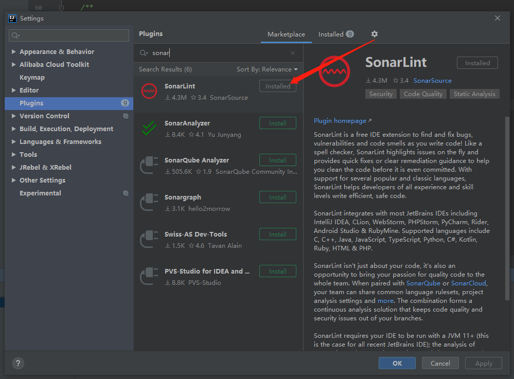Click the Security tag
The height and width of the screenshot is (379, 514).
(381, 94)
